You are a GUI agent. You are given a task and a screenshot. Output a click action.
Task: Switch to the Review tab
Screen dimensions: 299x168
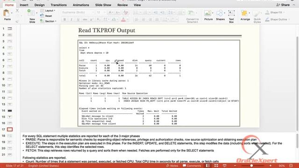(122, 5)
